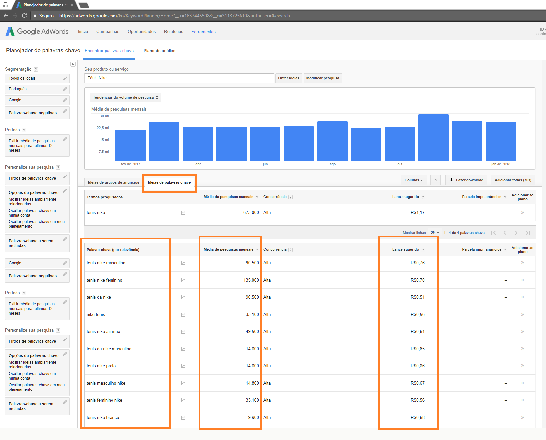Screen dimensions: 546x440
Task: Click Fazer download button
Action: (466, 180)
